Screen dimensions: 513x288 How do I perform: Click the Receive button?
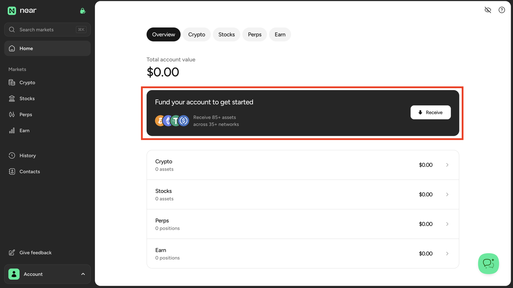[x=431, y=113]
